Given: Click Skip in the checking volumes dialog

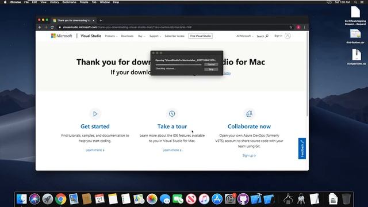Looking at the screenshot, I should tap(211, 69).
